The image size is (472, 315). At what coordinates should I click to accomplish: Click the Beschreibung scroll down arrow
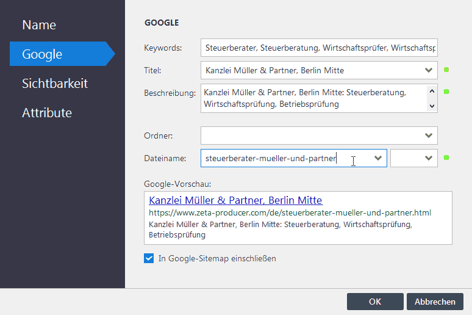(x=432, y=106)
